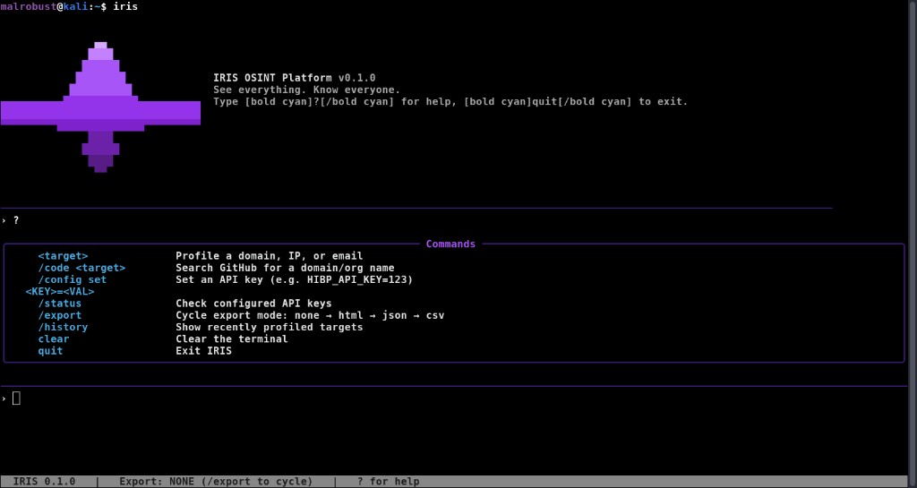
Task: Click the 'Type [bold cyan]?' help hint line
Action: pos(451,101)
